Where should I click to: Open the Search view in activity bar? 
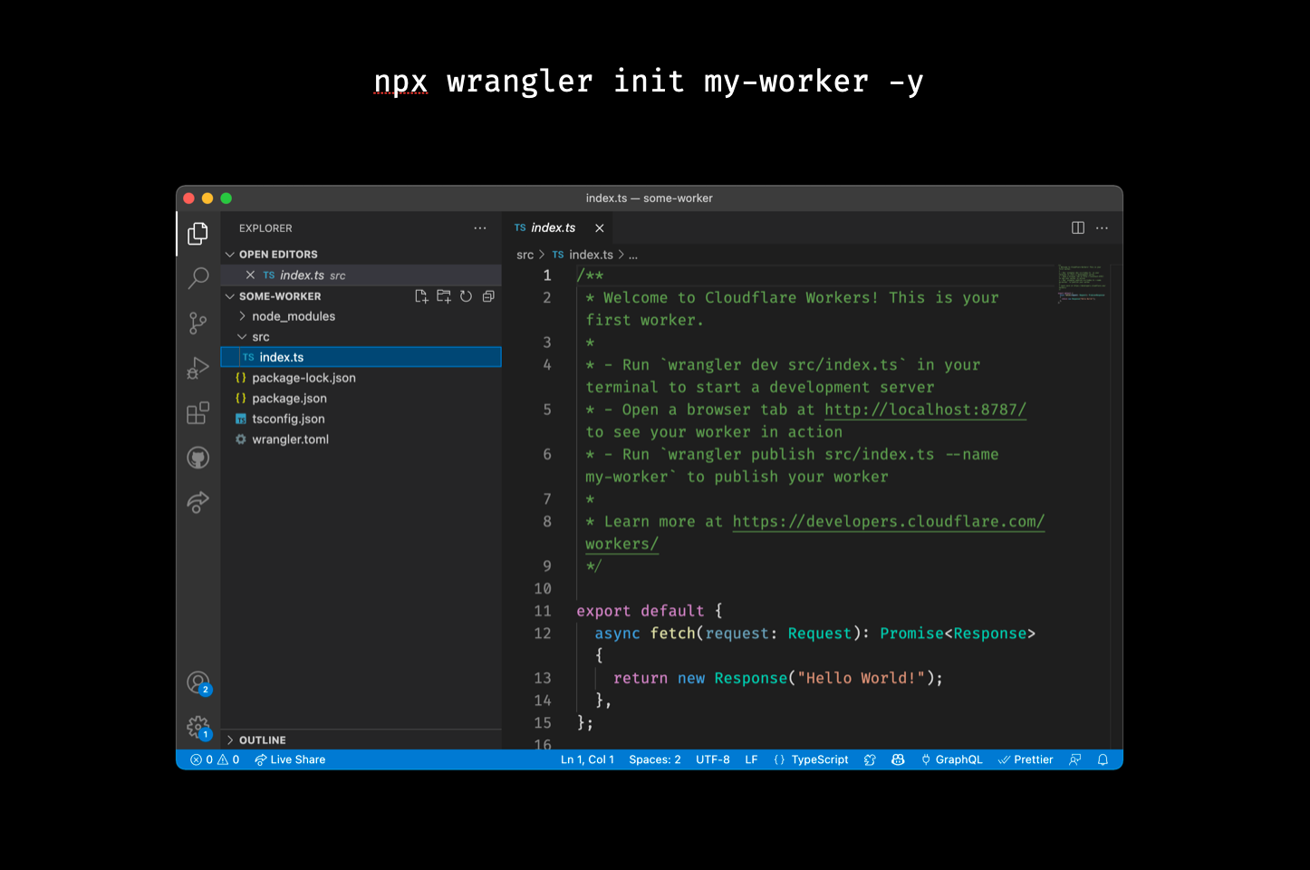point(197,278)
